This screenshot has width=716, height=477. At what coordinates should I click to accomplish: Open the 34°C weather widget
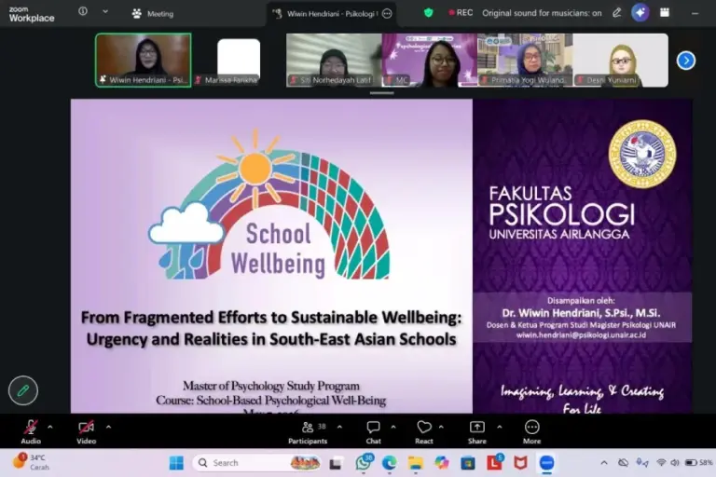pos(31,462)
